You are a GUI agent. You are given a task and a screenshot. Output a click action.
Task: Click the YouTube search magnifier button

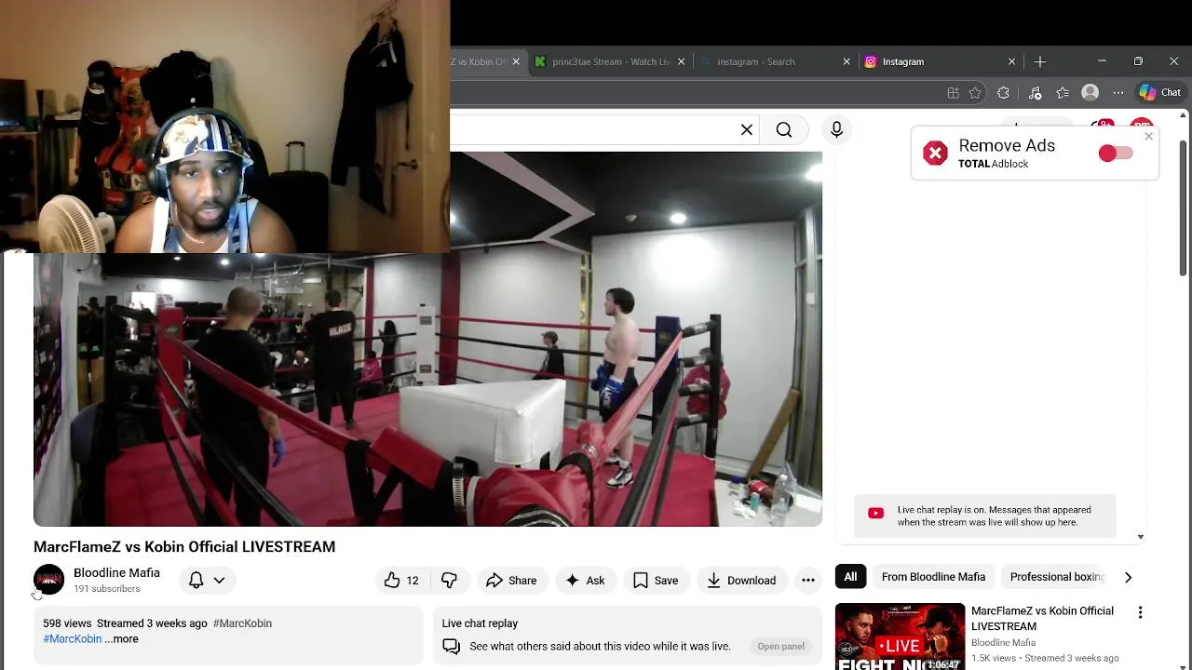point(784,130)
